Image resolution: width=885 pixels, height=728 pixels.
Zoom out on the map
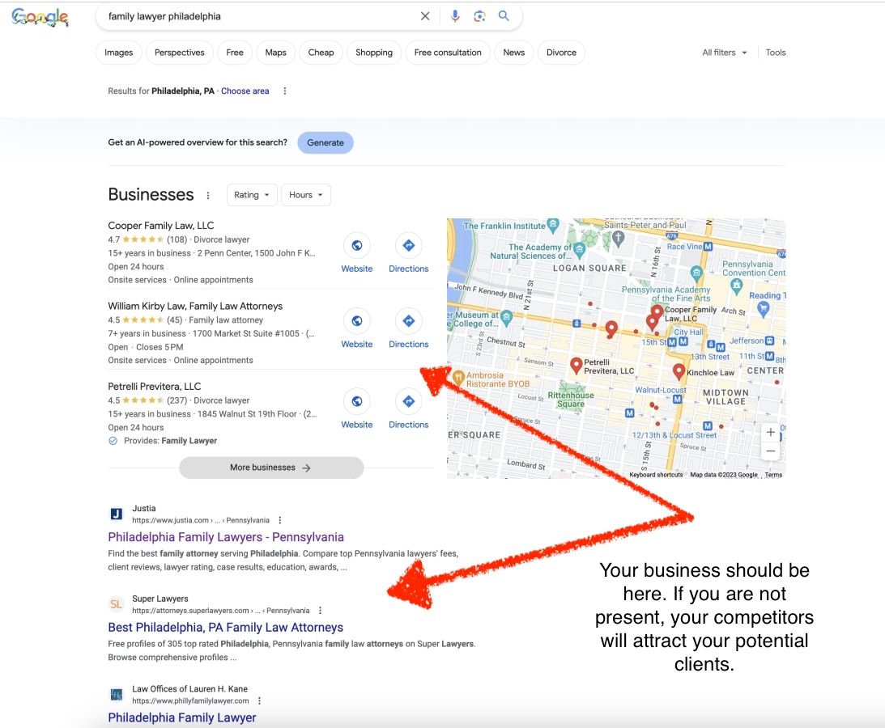pyautogui.click(x=770, y=451)
